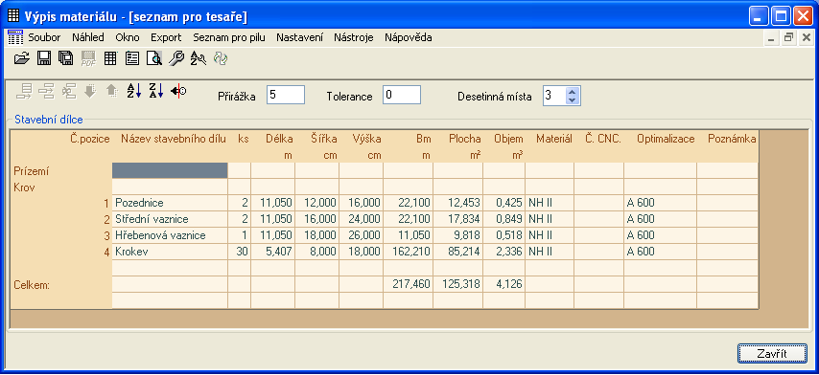Open the Náhled menu

(88, 37)
